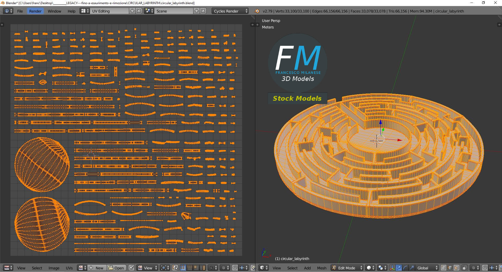Toggle limit selection to visible

[465, 268]
